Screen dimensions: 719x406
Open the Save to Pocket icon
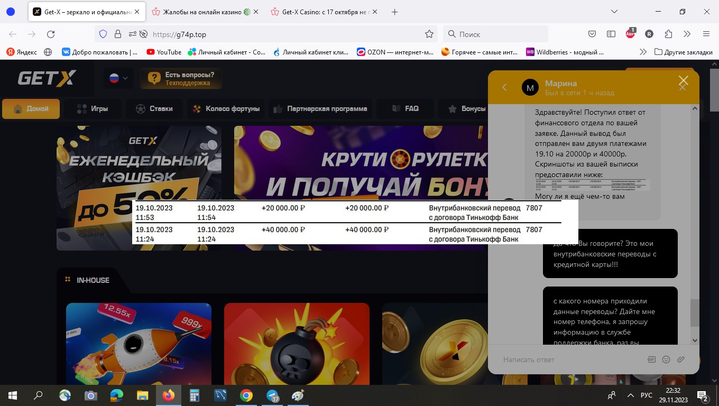click(x=592, y=34)
